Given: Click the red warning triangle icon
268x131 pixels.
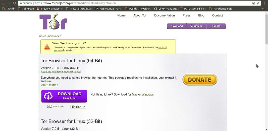Looking at the screenshot, I should tap(47, 47).
